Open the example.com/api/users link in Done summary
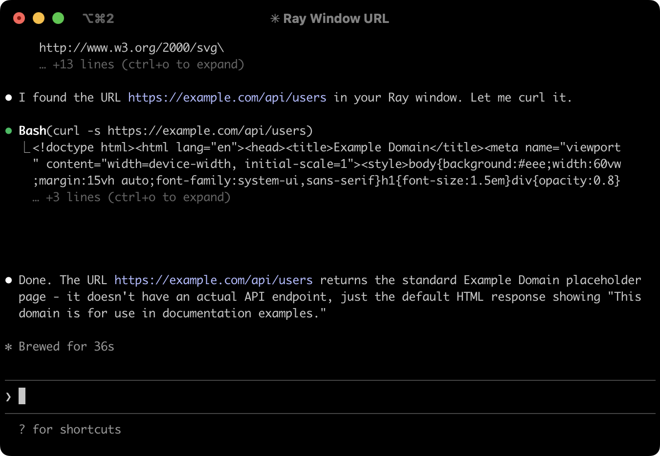This screenshot has height=456, width=660. [x=213, y=280]
